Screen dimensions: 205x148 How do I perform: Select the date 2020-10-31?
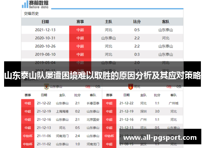(45, 38)
